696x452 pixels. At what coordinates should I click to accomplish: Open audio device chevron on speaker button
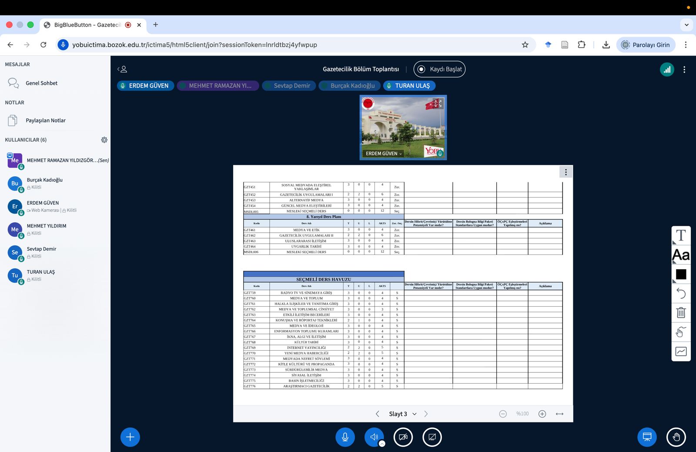[382, 444]
